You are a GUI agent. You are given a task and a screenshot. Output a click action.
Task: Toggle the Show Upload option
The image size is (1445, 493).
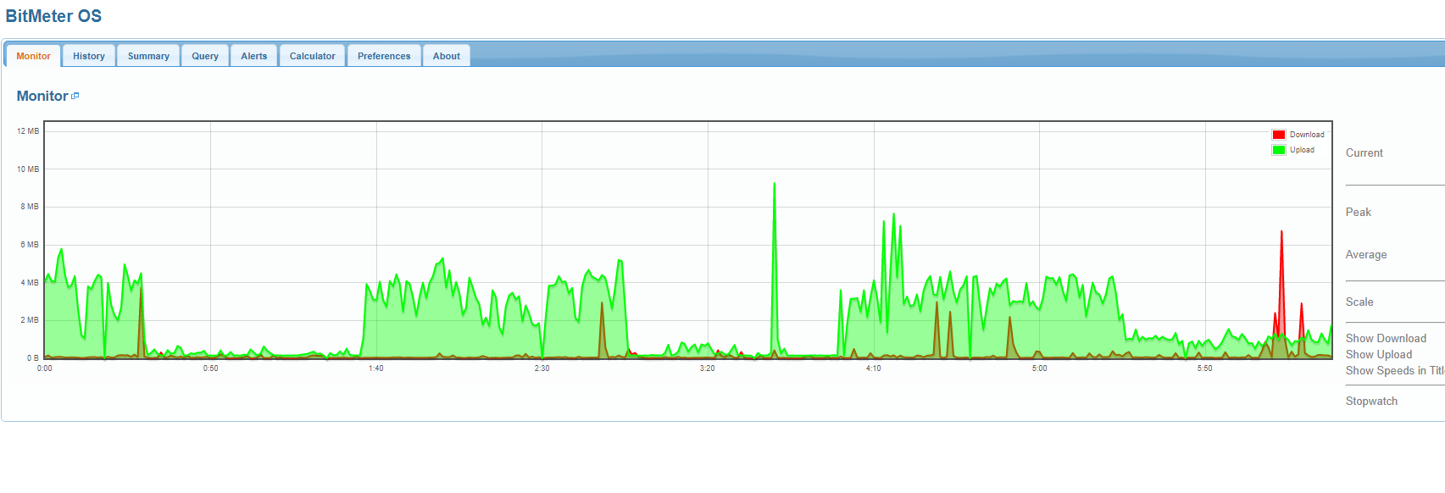pos(1379,354)
